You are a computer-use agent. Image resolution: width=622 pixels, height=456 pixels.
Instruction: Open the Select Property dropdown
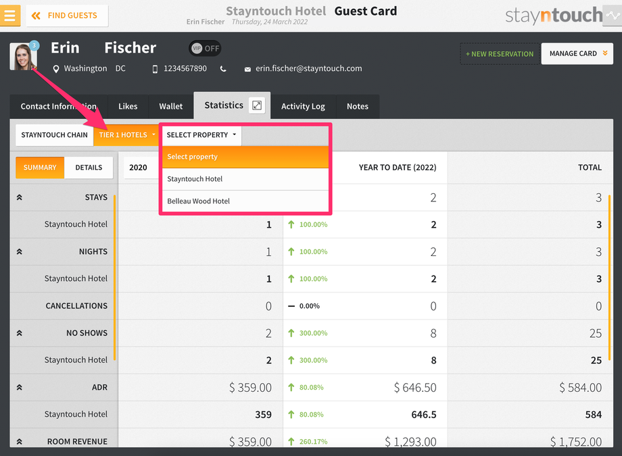coord(201,135)
